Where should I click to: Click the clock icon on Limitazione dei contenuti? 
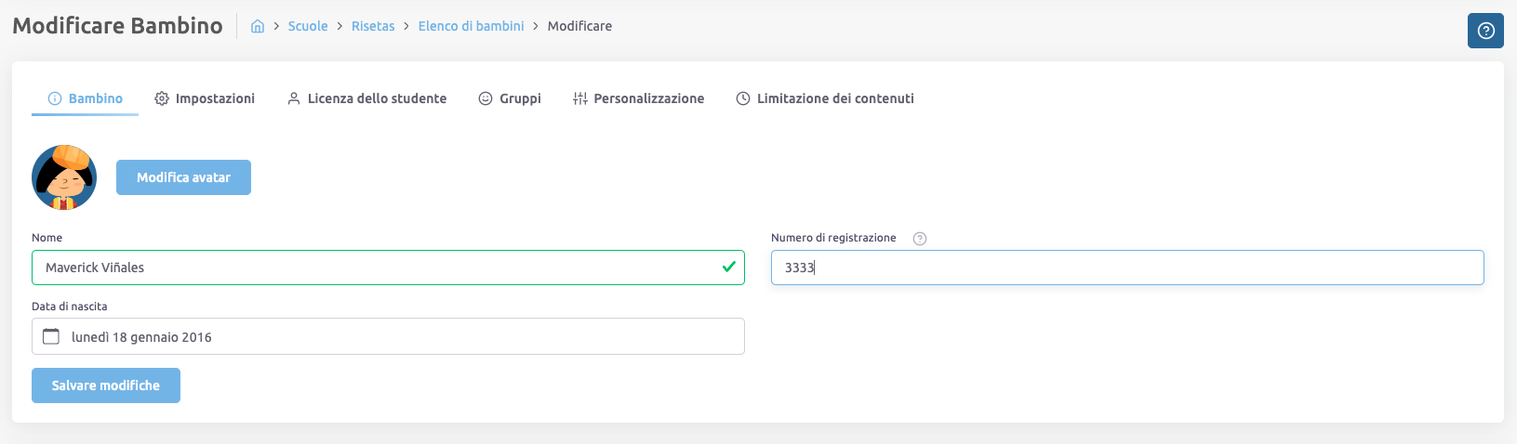click(x=743, y=98)
